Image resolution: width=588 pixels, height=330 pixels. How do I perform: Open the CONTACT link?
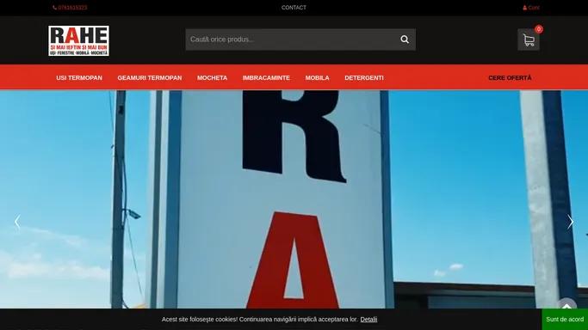[x=294, y=8]
